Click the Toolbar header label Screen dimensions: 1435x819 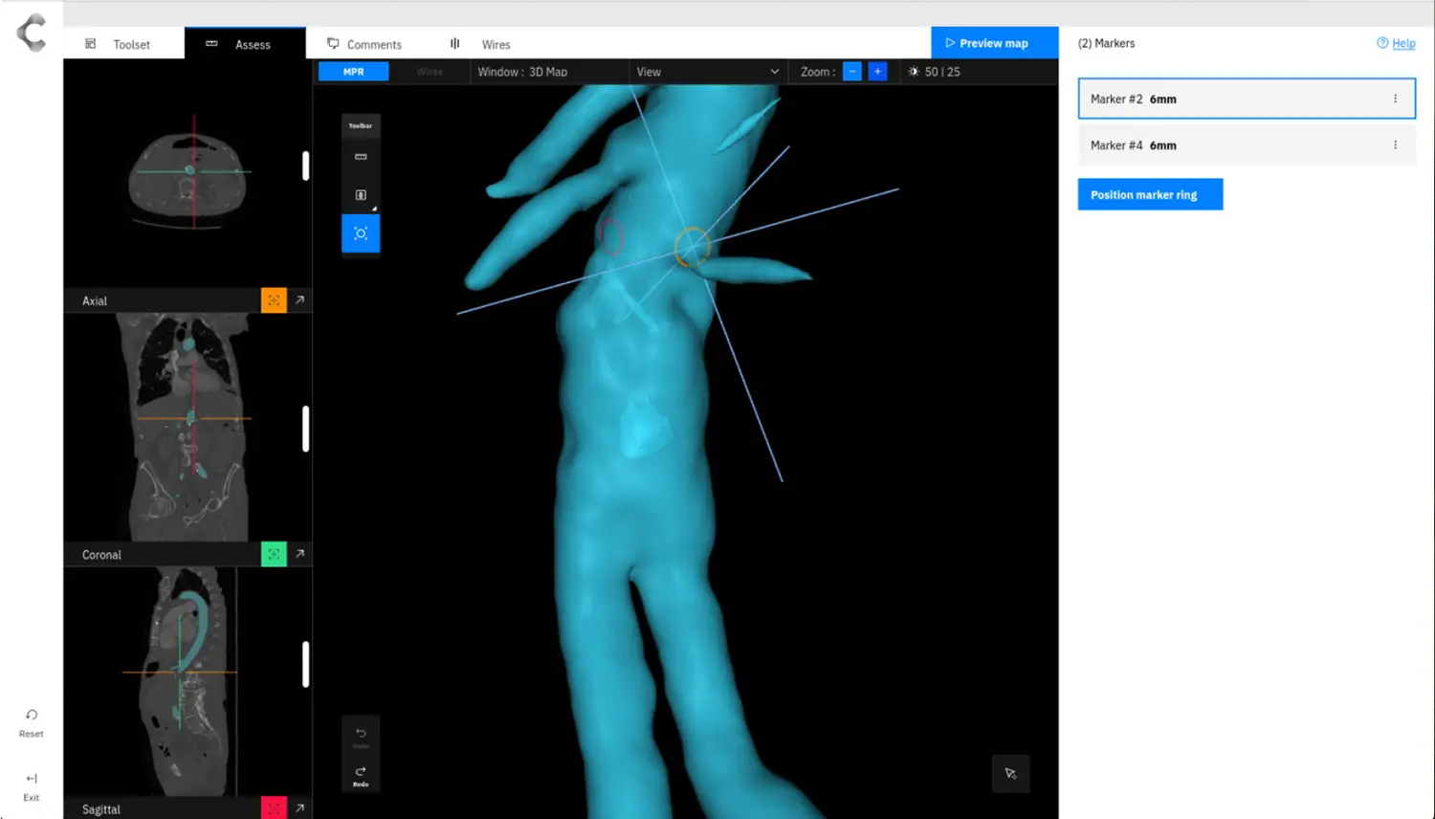[361, 125]
